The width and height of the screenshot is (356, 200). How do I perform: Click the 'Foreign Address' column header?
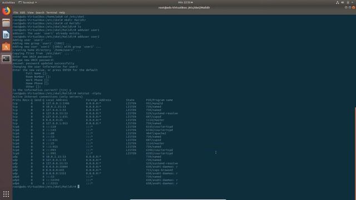pos(98,100)
